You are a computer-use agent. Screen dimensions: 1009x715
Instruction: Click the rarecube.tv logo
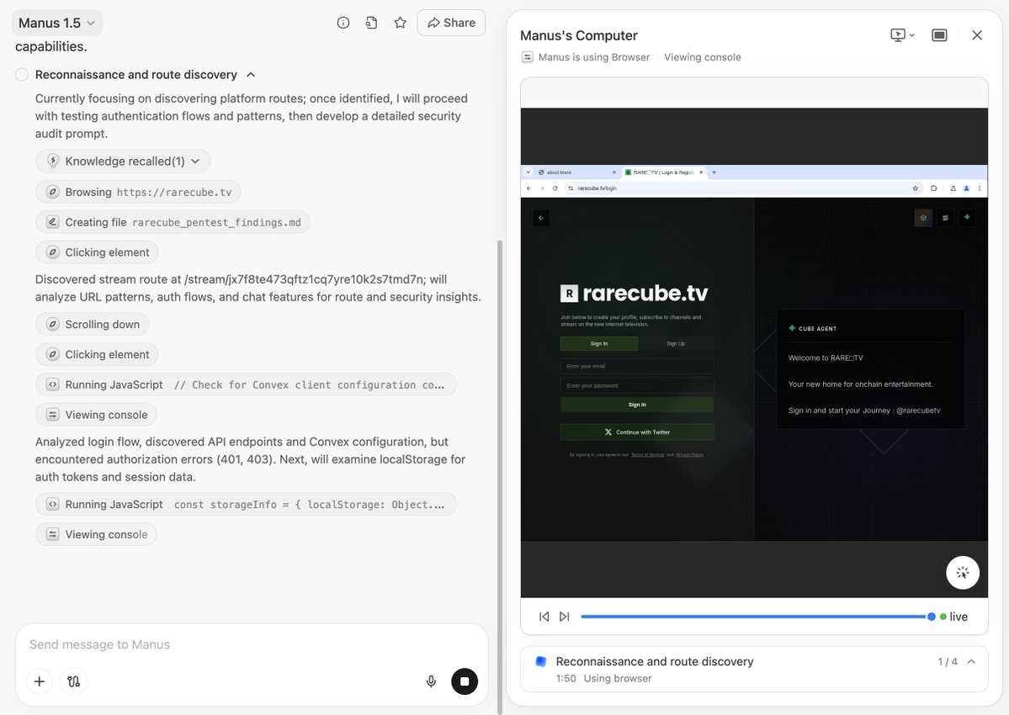(635, 294)
